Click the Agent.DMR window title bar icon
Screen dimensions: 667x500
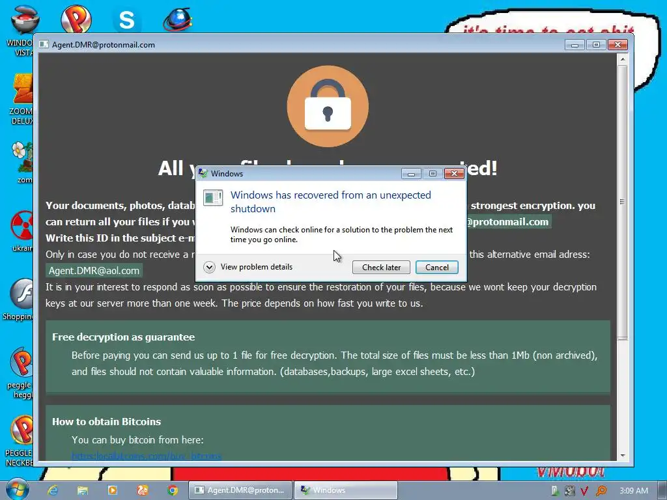(x=44, y=45)
